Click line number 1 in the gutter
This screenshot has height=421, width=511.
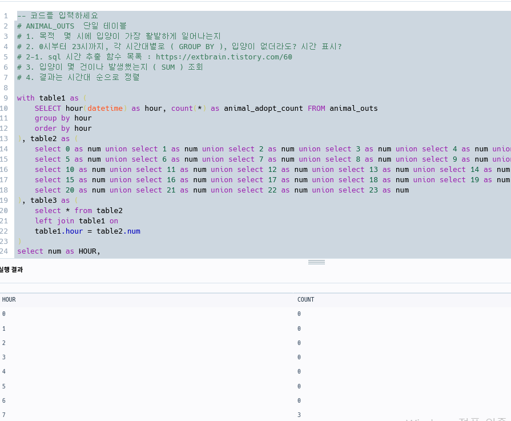point(6,15)
